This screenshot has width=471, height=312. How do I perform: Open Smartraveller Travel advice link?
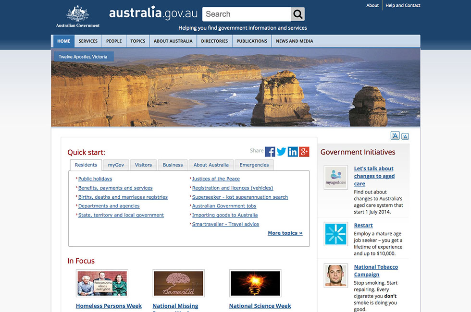pyautogui.click(x=225, y=224)
